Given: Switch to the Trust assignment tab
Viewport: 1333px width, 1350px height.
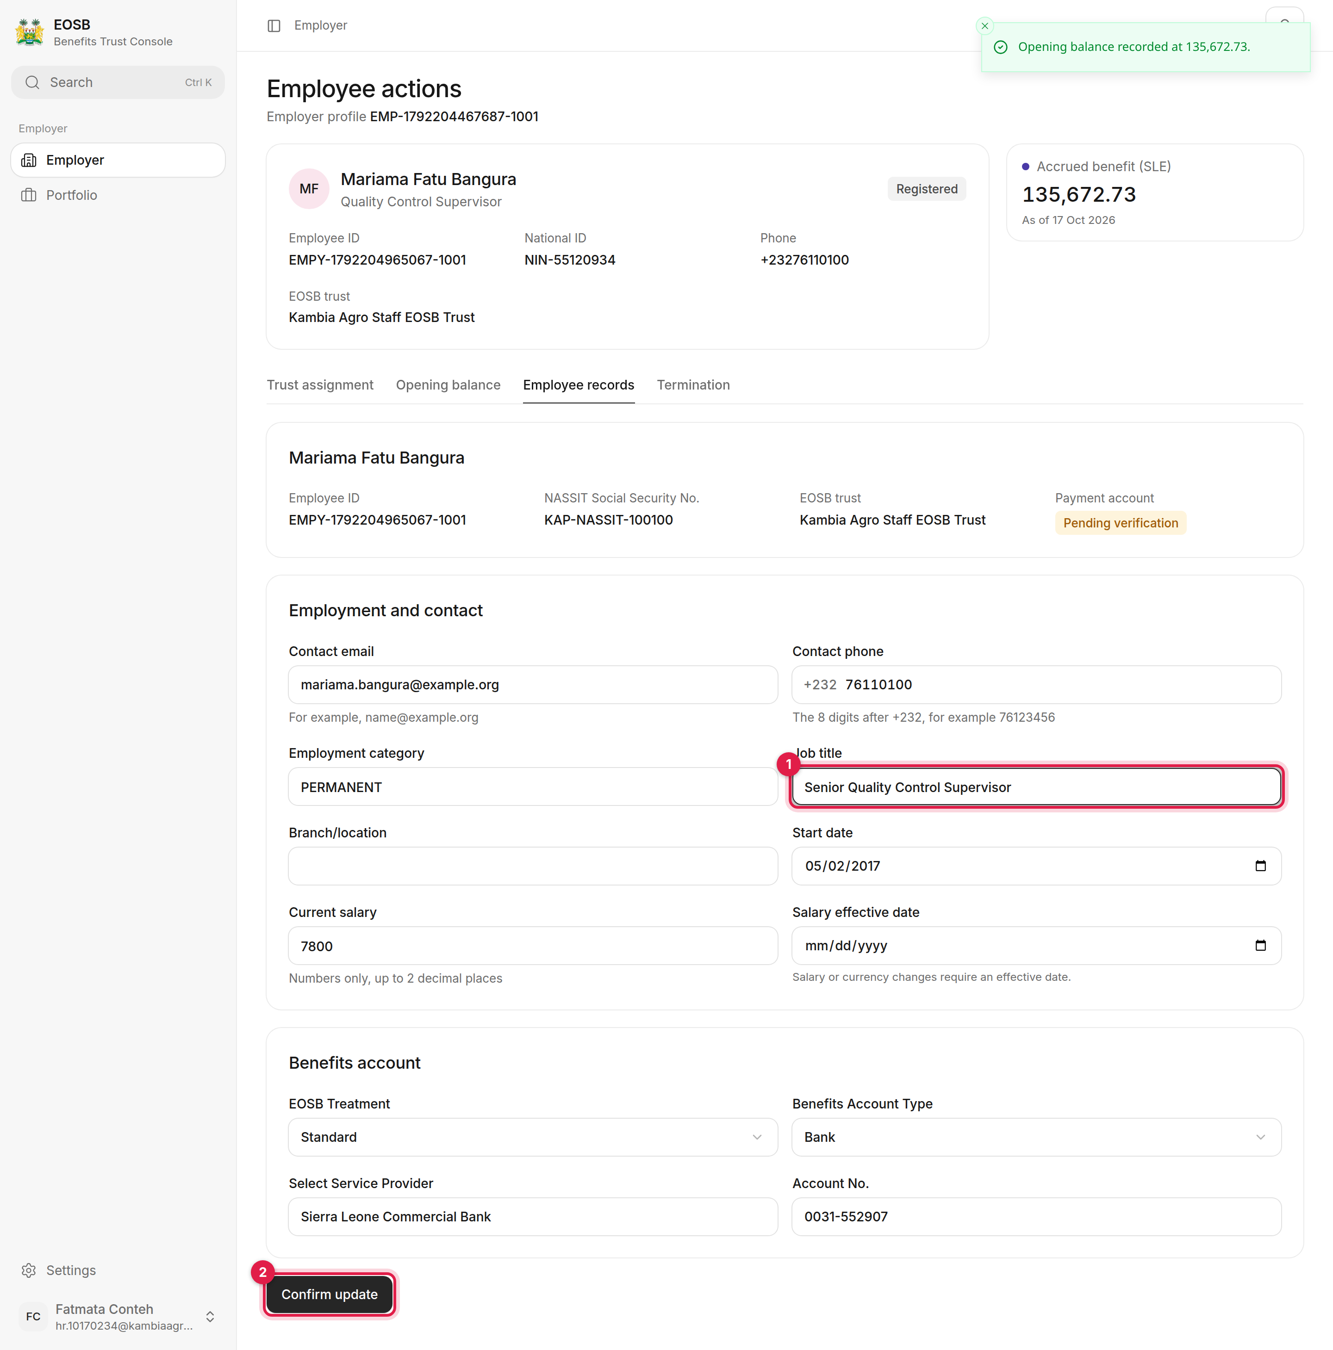Looking at the screenshot, I should (320, 385).
